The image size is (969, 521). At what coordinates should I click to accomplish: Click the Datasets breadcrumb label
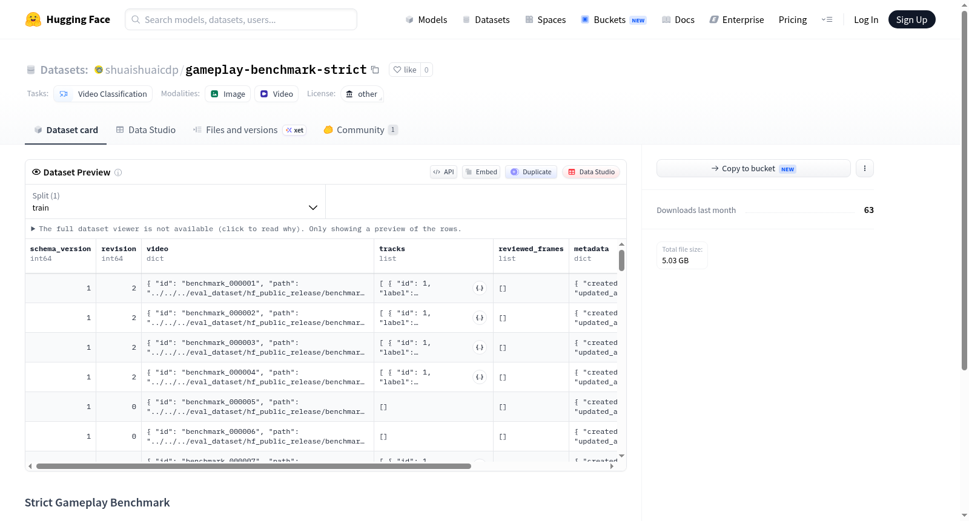click(64, 70)
